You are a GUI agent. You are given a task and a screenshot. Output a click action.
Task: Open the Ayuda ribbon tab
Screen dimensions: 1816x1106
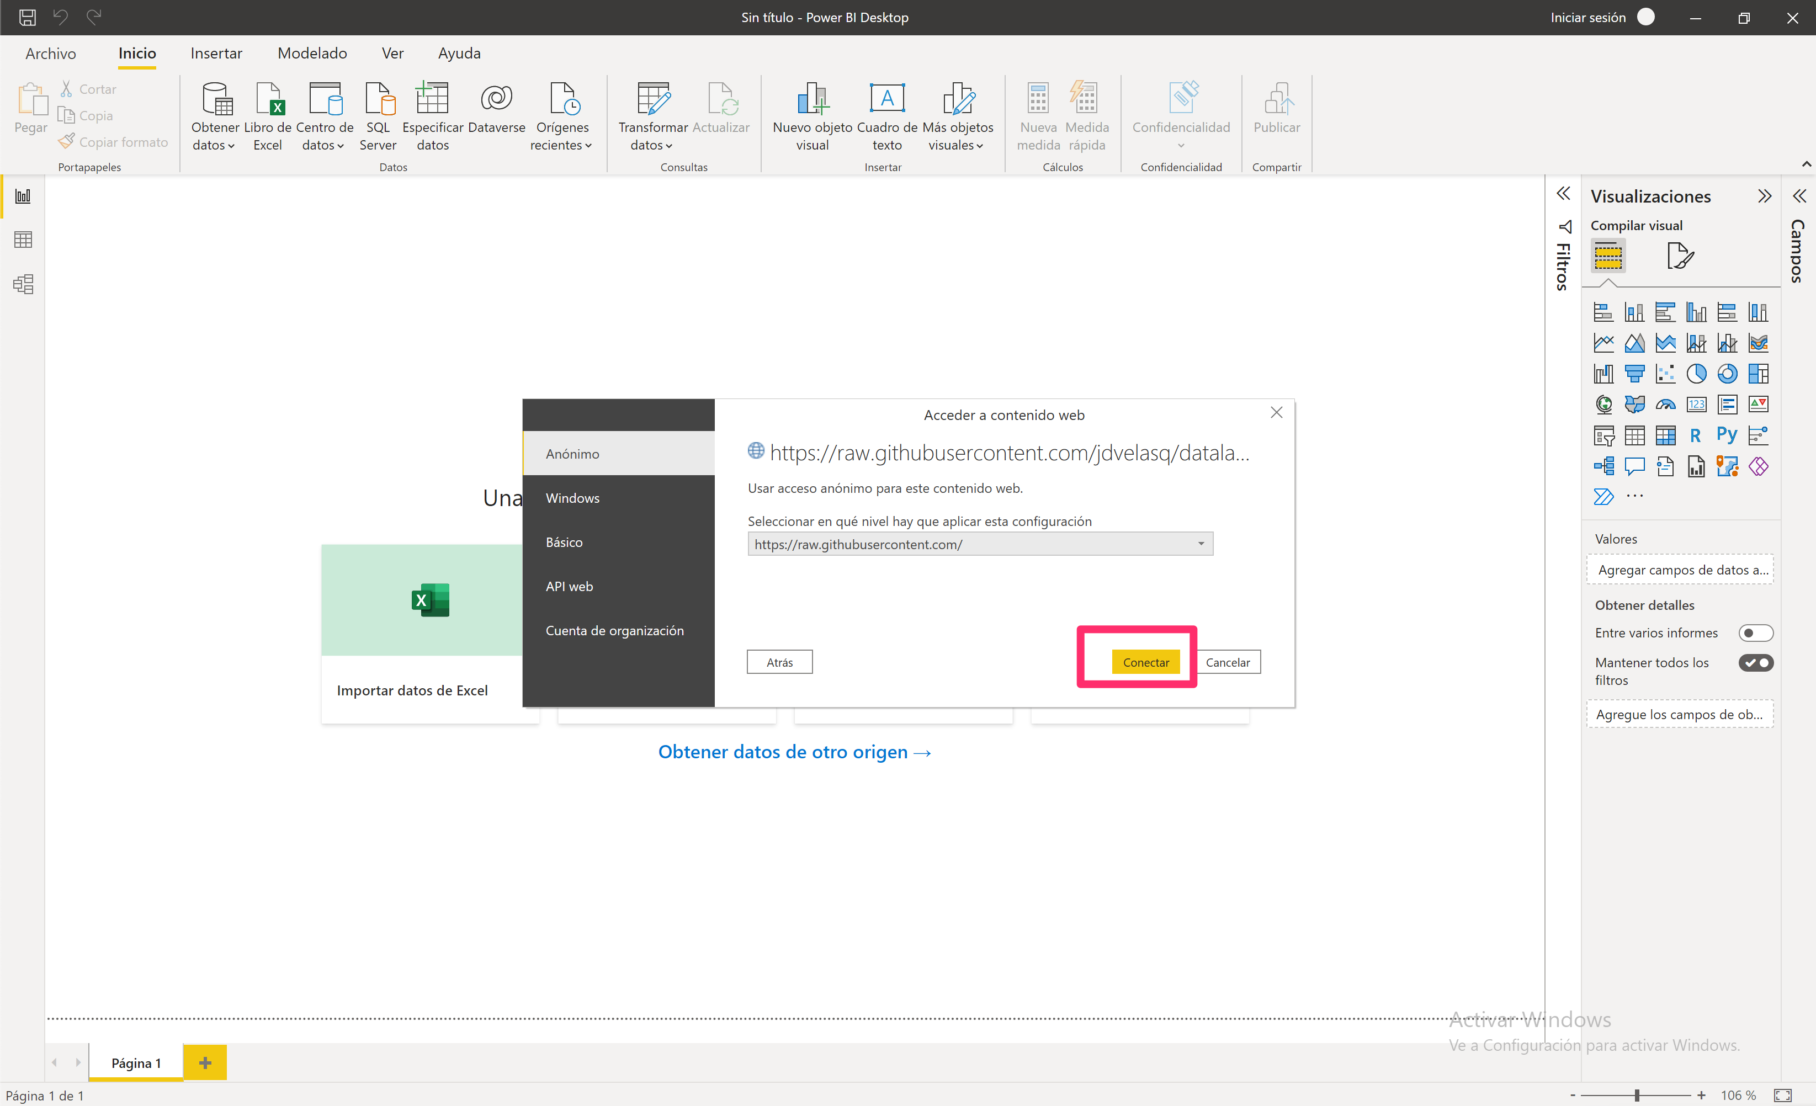point(459,53)
